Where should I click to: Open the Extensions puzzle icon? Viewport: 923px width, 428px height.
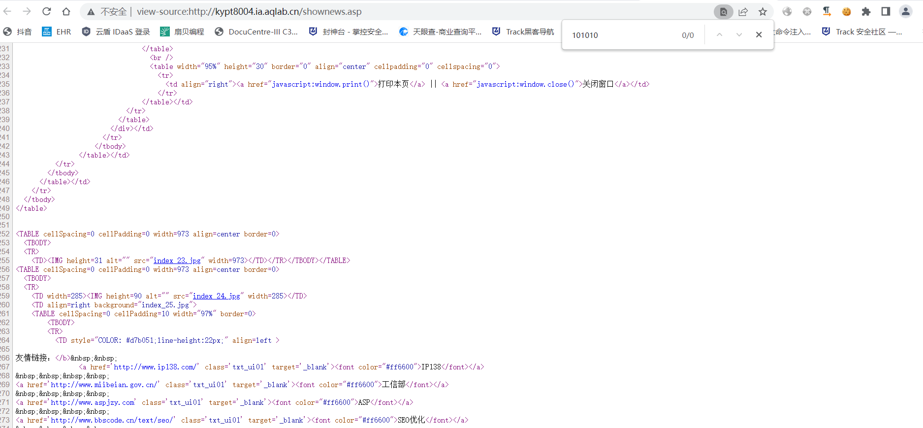pyautogui.click(x=866, y=11)
